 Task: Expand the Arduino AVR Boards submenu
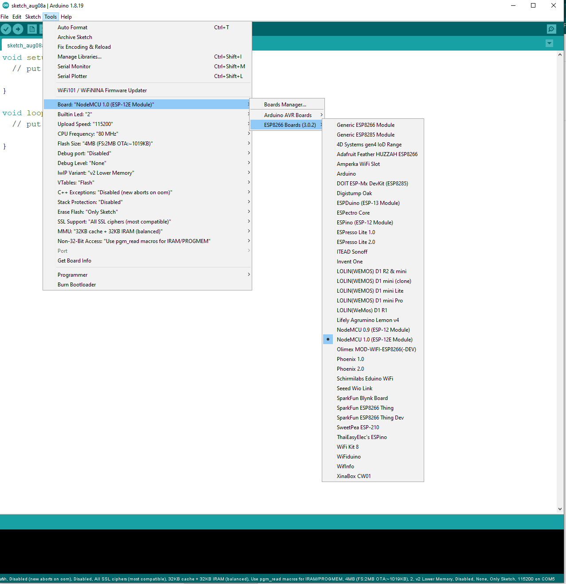coord(287,115)
